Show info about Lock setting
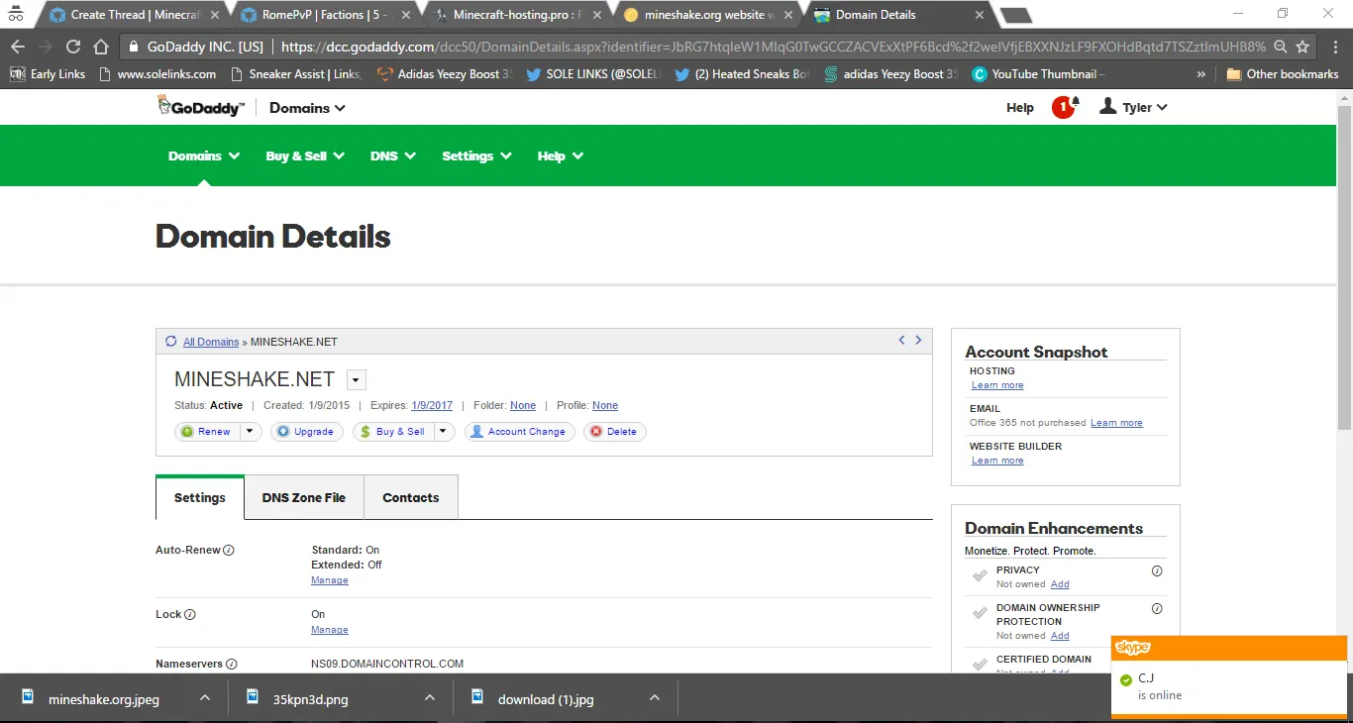The width and height of the screenshot is (1353, 723). [x=190, y=615]
